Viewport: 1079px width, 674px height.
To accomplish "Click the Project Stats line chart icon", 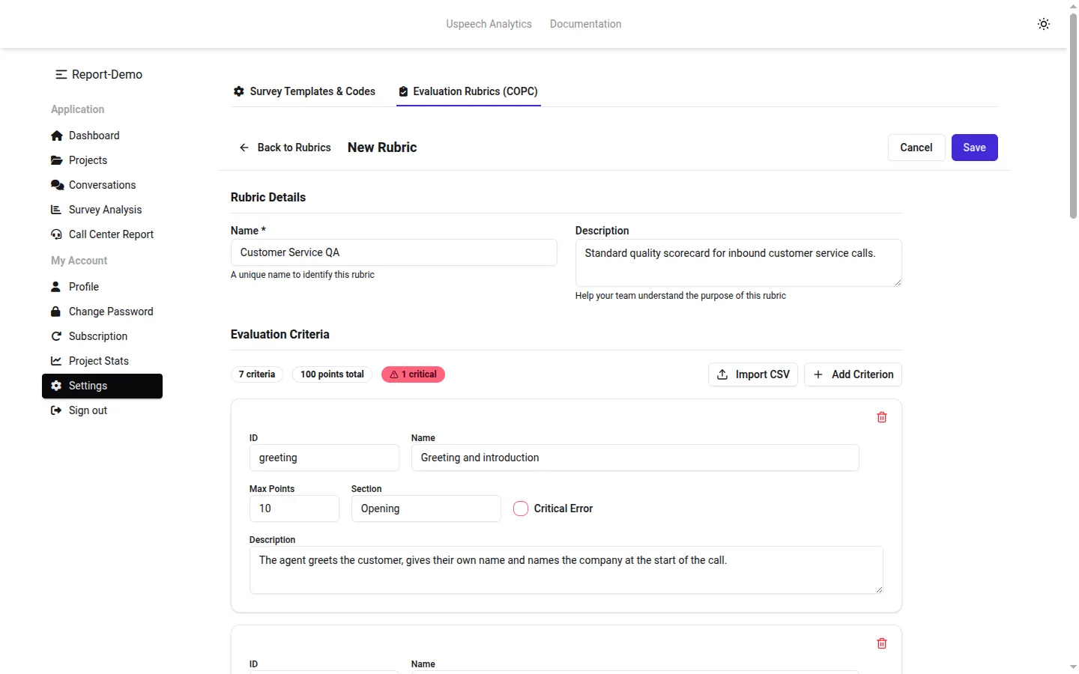I will pos(56,361).
